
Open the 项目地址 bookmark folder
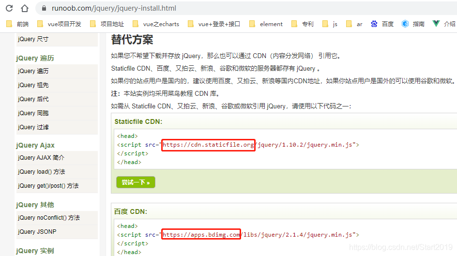(107, 24)
